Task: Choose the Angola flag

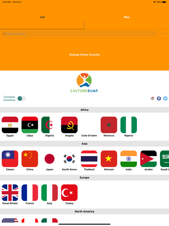Action: [x=69, y=125]
